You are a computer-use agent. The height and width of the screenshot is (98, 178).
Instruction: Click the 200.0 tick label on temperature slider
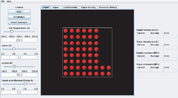click(4, 36)
